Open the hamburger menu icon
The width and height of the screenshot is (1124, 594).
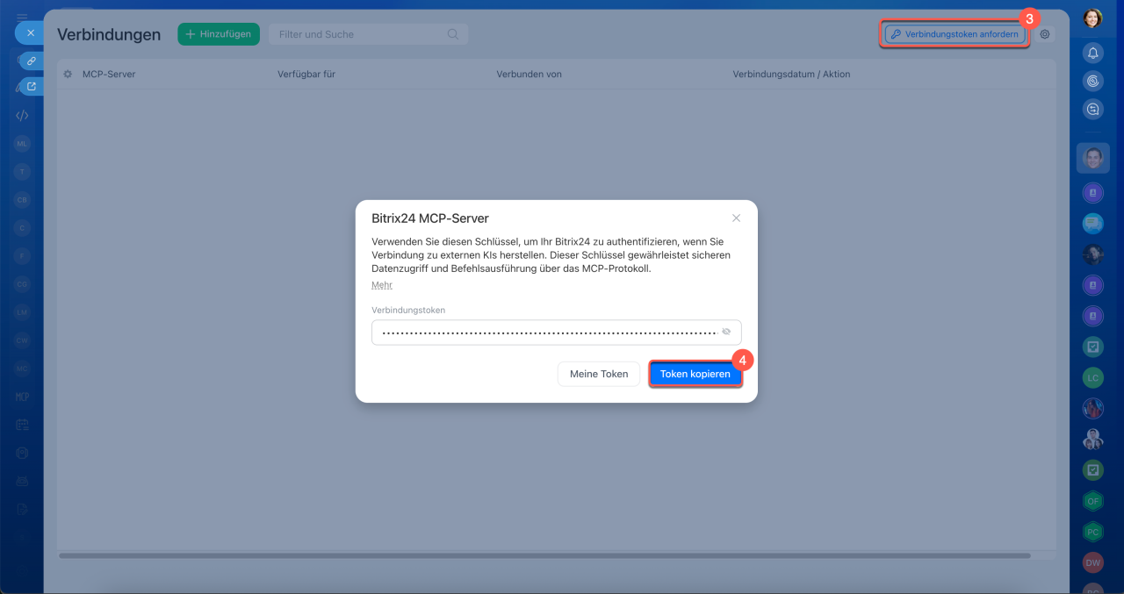point(22,17)
